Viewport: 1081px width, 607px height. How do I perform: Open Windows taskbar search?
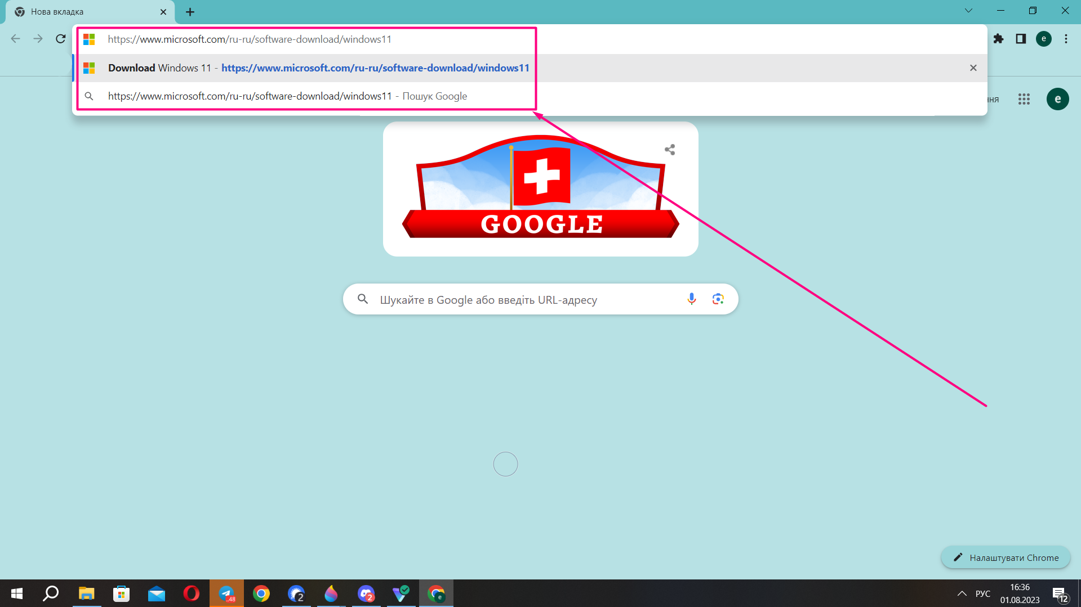tap(51, 593)
